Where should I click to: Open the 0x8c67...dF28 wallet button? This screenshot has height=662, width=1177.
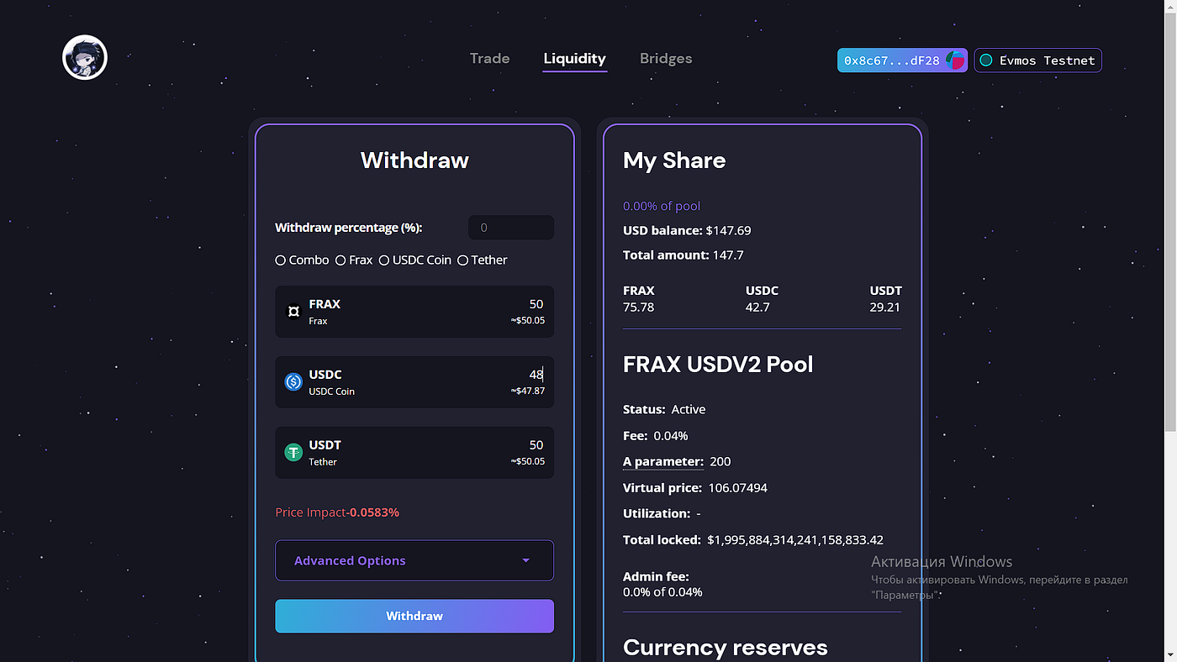tap(902, 60)
